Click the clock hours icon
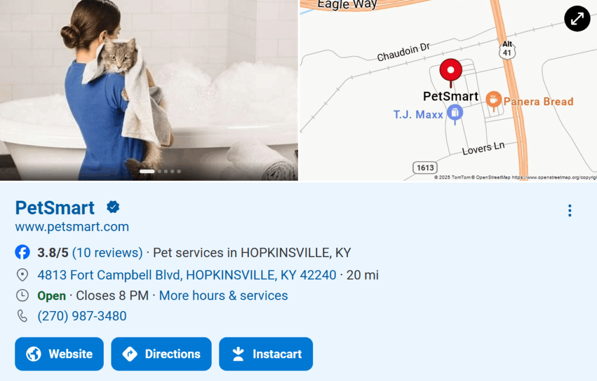Image resolution: width=597 pixels, height=381 pixels. tap(23, 295)
